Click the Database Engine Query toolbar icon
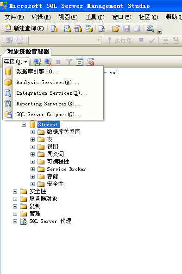This screenshot has height=274, width=182. click(54, 28)
